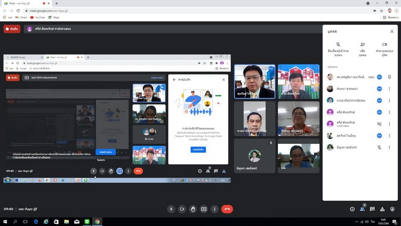The width and height of the screenshot is (401, 226).
Task: Click the mute all participants icon
Action: click(338, 45)
